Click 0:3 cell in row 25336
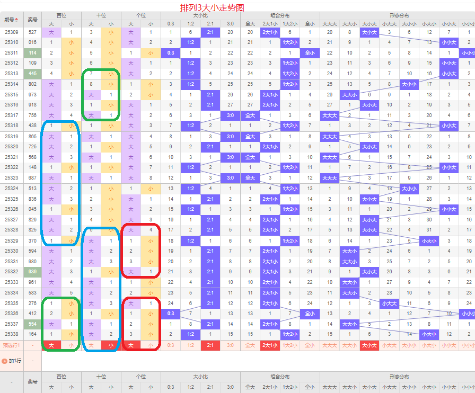Image resolution: width=475 pixels, height=393 pixels. [x=171, y=314]
